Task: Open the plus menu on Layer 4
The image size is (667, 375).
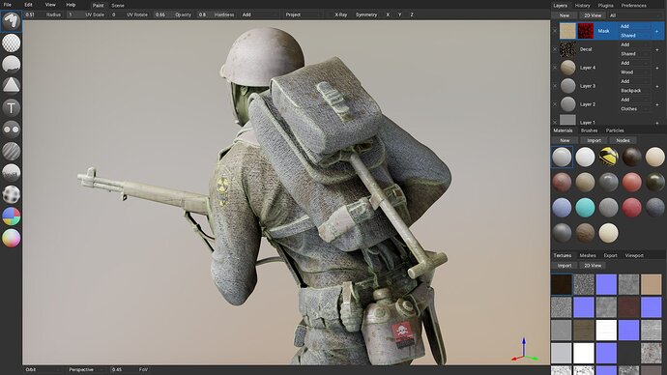Action: pos(656,68)
